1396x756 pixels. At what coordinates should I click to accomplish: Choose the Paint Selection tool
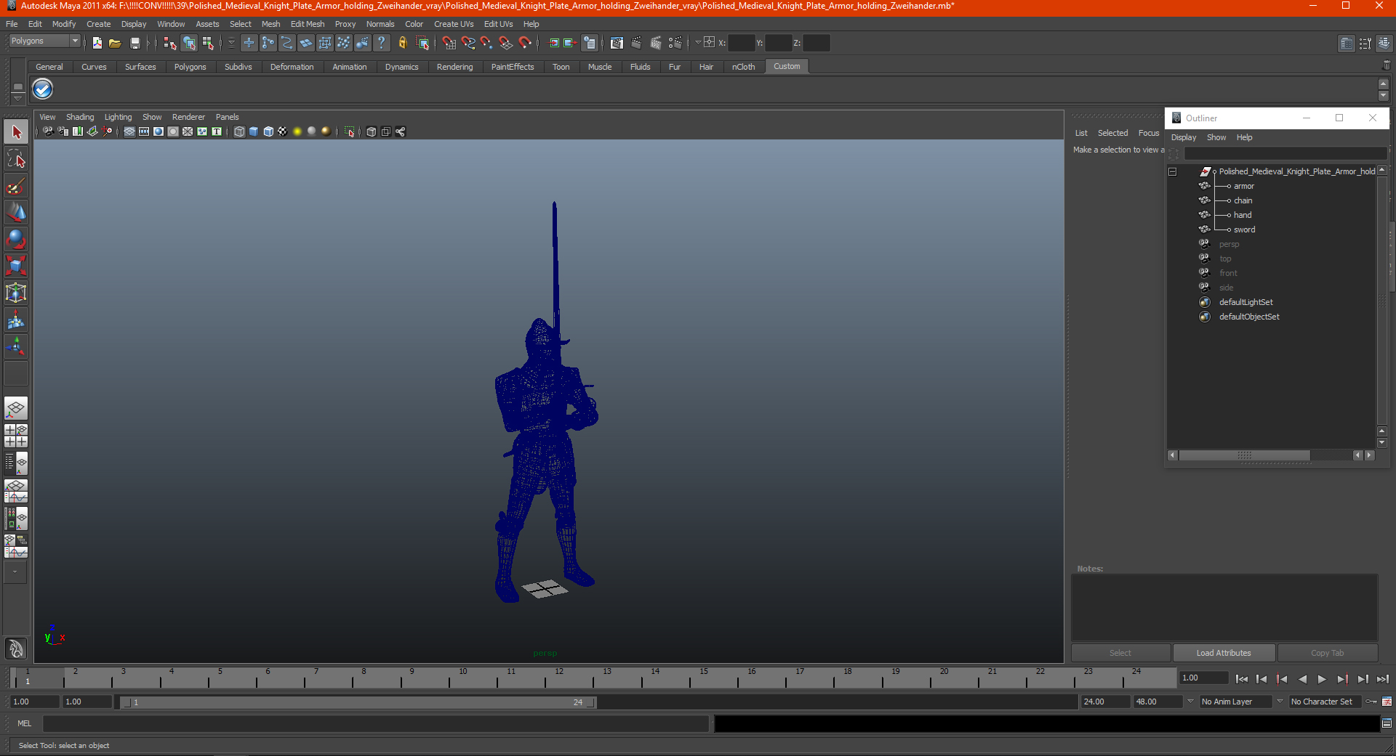coord(16,186)
